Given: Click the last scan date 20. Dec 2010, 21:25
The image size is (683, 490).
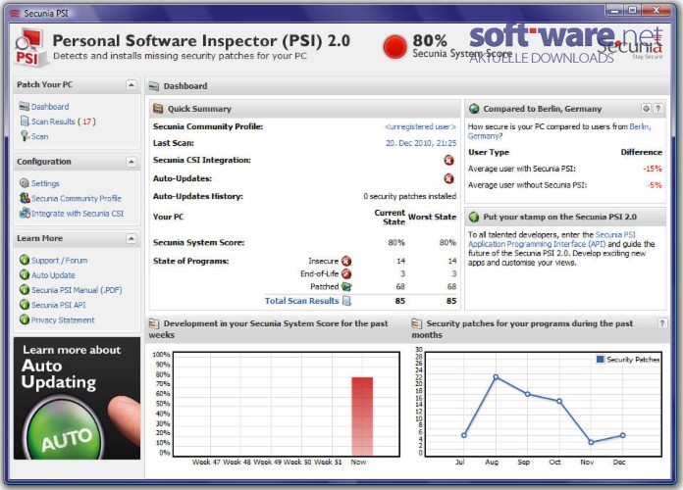Looking at the screenshot, I should (x=421, y=143).
